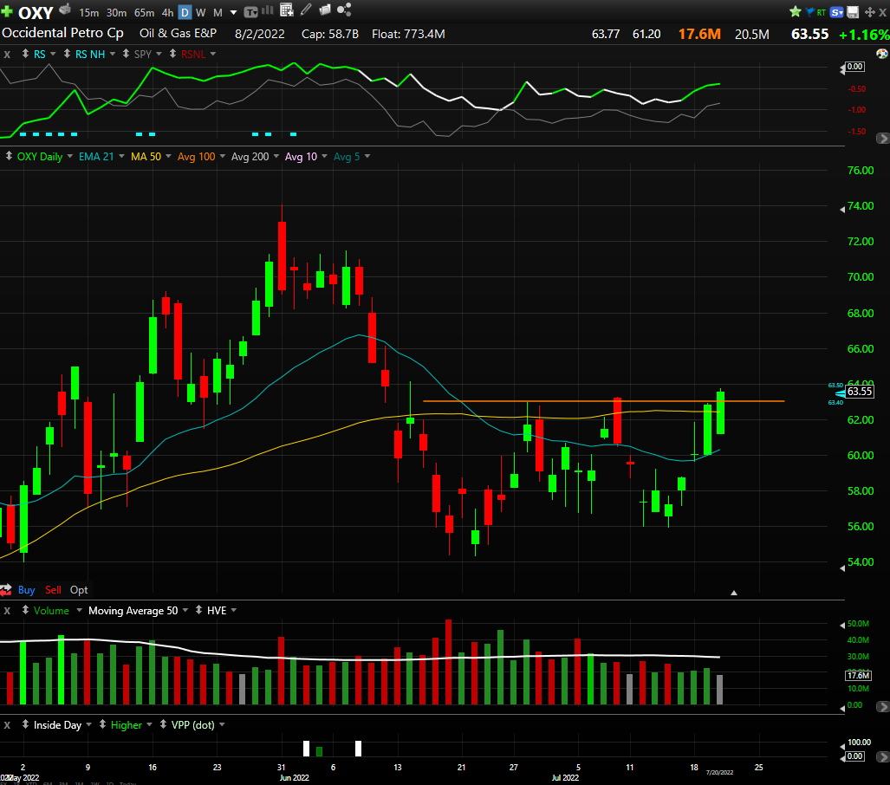
Task: Open the Higher plot dropdown
Action: [149, 725]
